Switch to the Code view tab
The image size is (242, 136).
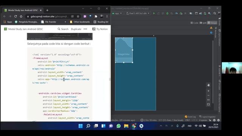[194, 23]
